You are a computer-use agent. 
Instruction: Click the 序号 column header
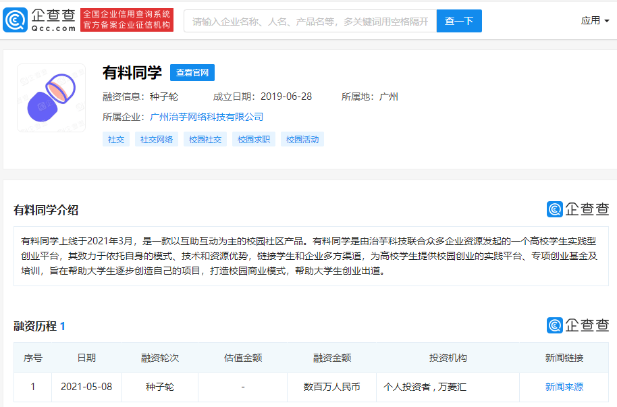[x=33, y=358]
